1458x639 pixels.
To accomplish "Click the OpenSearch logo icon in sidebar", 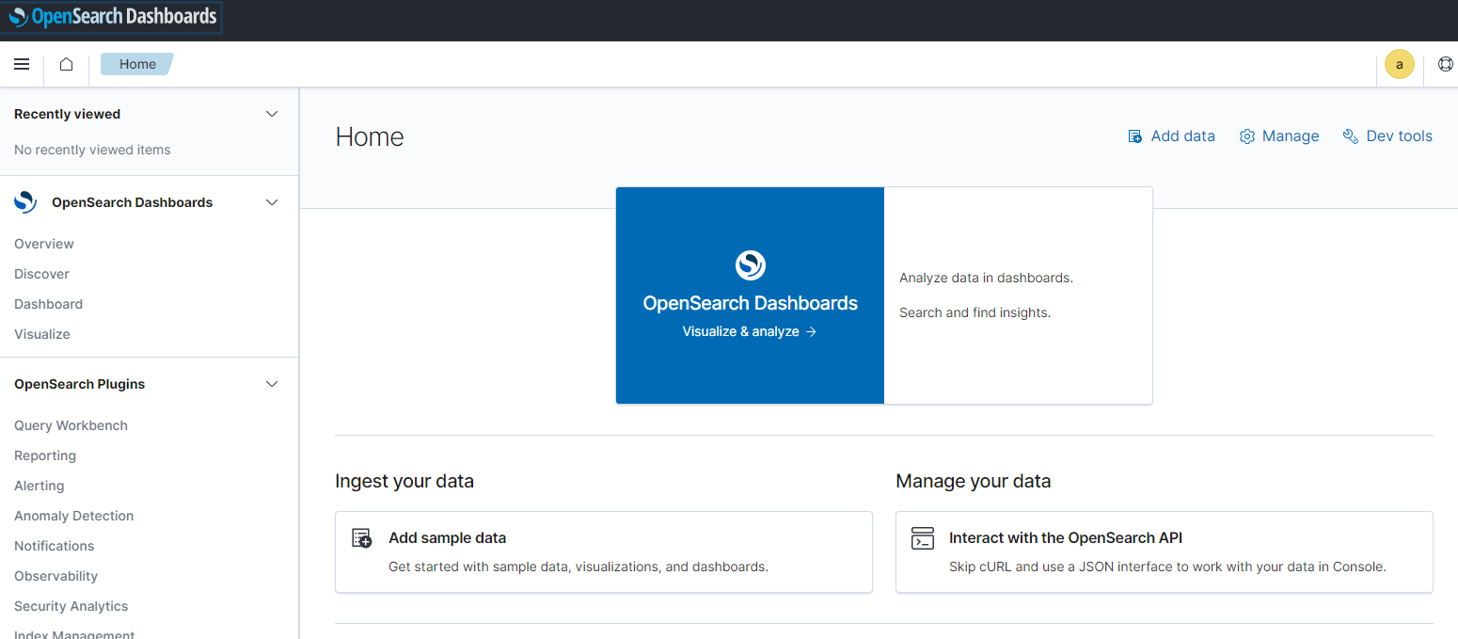I will 25,202.
